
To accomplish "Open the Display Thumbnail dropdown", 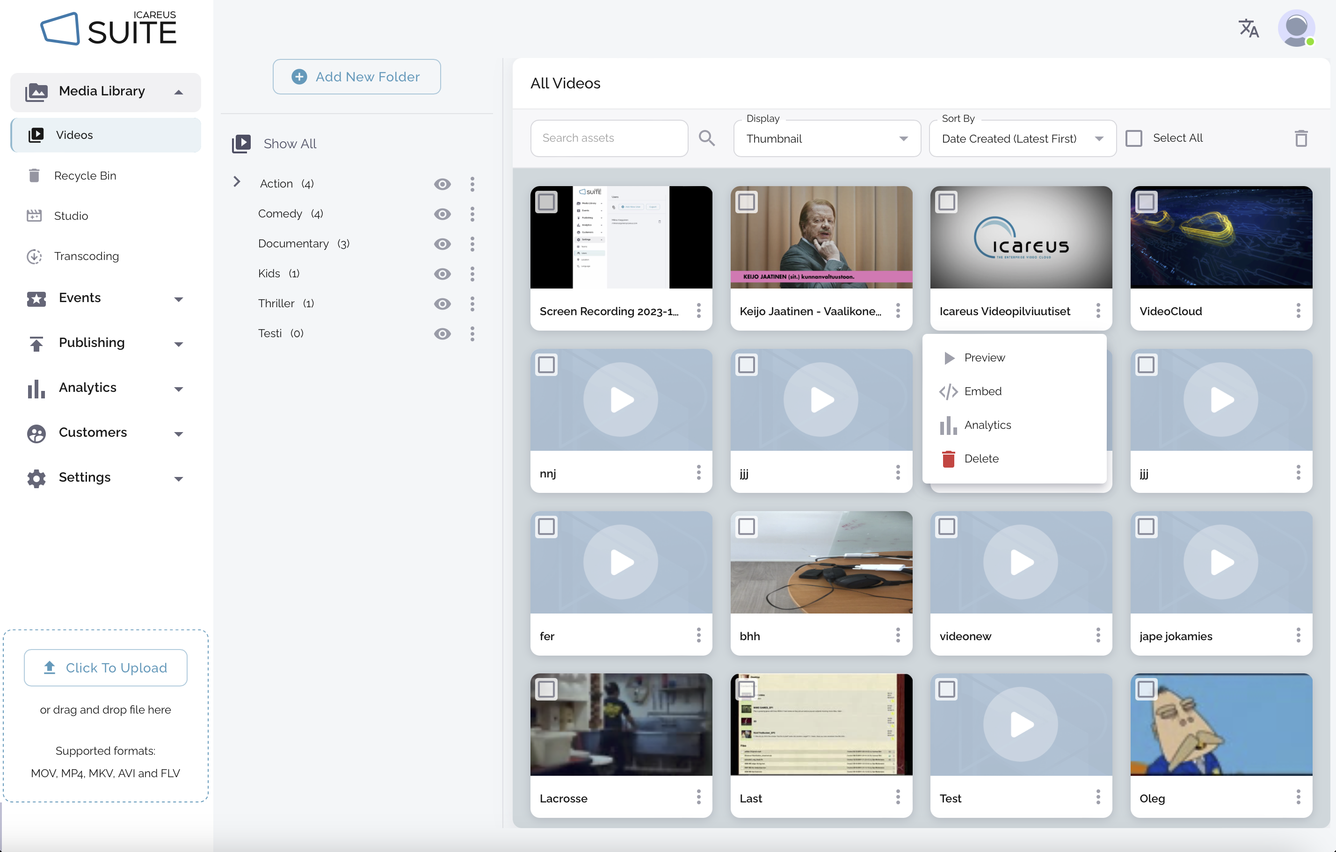I will tap(826, 139).
